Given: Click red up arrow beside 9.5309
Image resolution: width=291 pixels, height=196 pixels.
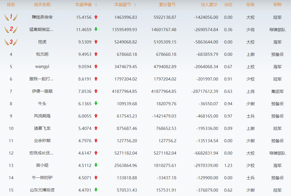Looking at the screenshot, I should (96, 42).
